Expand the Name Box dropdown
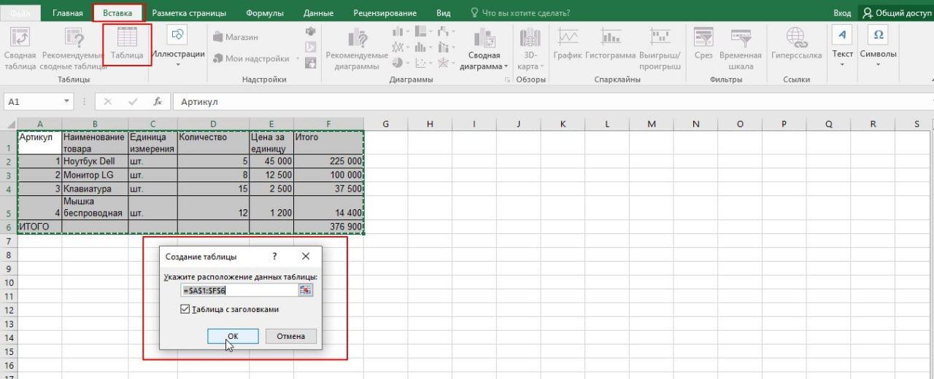The image size is (934, 379). pyautogui.click(x=67, y=102)
